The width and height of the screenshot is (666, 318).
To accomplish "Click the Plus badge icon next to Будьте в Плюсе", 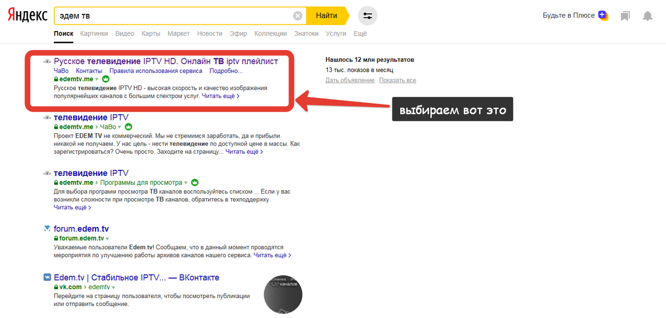I will pos(603,16).
